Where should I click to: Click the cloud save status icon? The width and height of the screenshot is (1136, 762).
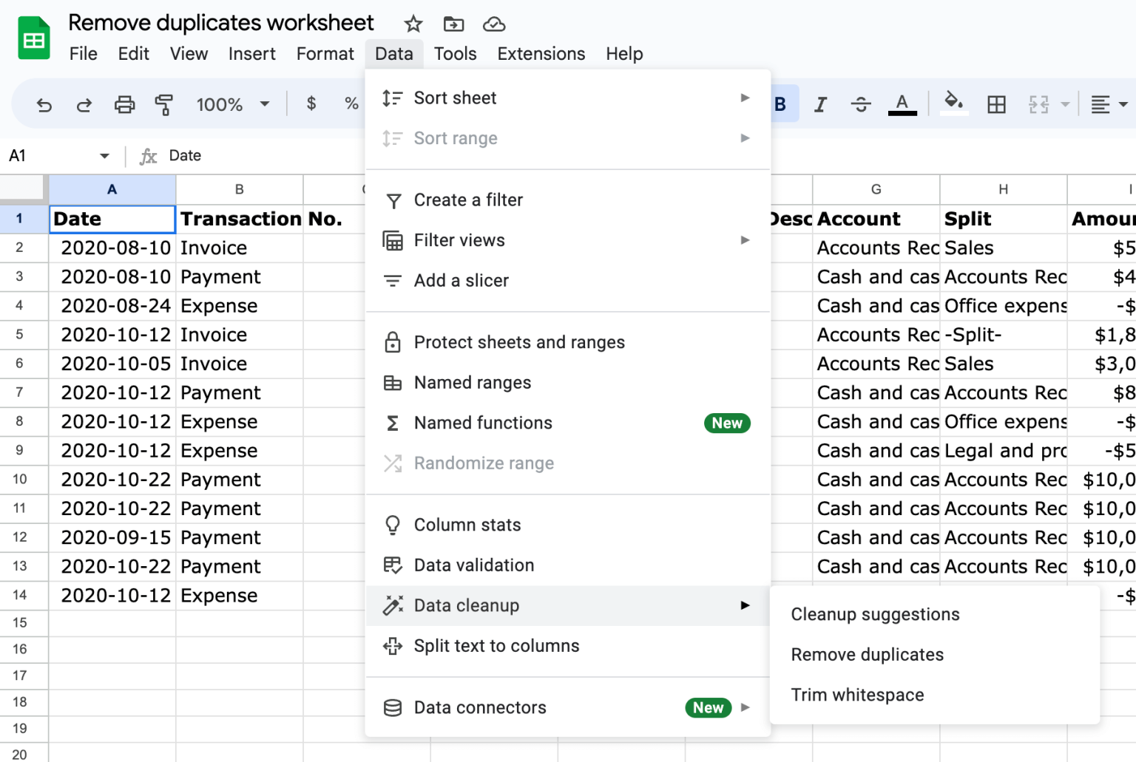click(494, 24)
